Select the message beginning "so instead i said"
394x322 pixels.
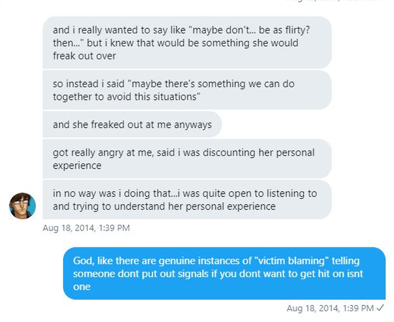click(187, 90)
